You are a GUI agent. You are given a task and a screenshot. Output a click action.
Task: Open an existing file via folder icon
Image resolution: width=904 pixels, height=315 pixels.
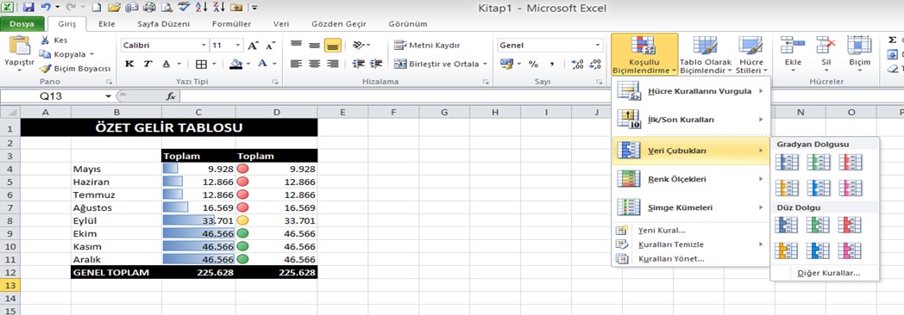tap(114, 8)
